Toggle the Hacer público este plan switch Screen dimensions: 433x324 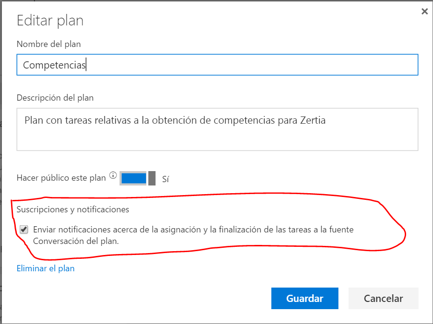(137, 178)
